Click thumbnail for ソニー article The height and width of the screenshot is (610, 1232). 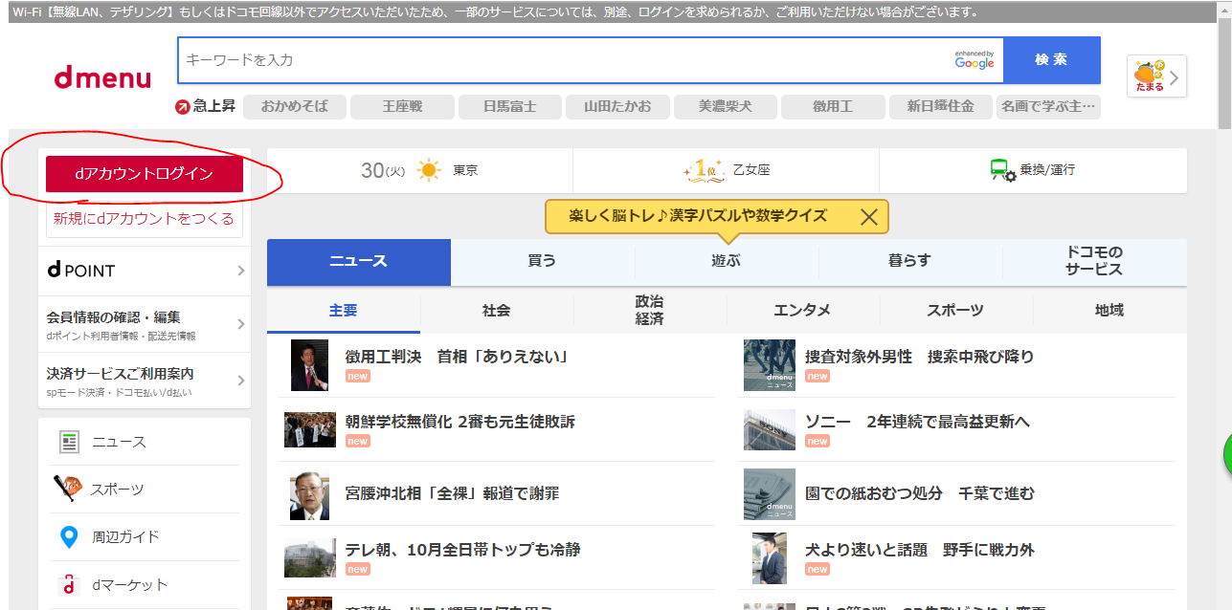click(x=770, y=430)
